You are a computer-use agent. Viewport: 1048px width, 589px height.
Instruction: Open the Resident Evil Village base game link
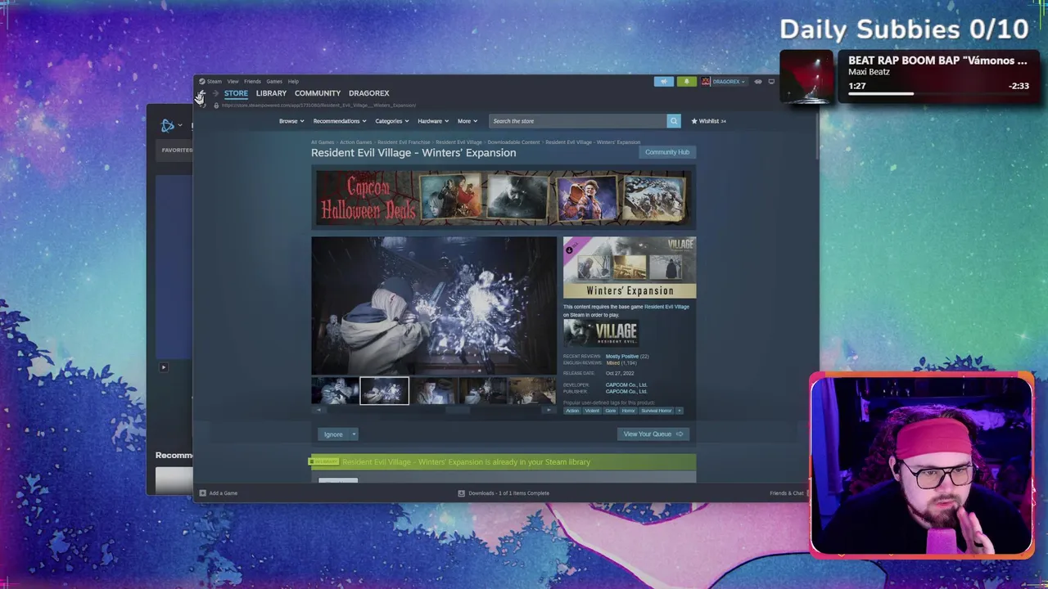coord(666,307)
